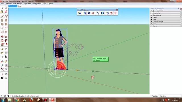Click first FredoScale box scaling icon
Image resolution: width=182 pixels, height=102 pixels.
pyautogui.click(x=80, y=13)
